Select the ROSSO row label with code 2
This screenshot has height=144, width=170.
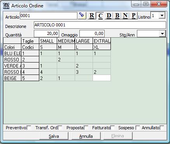click(x=12, y=59)
